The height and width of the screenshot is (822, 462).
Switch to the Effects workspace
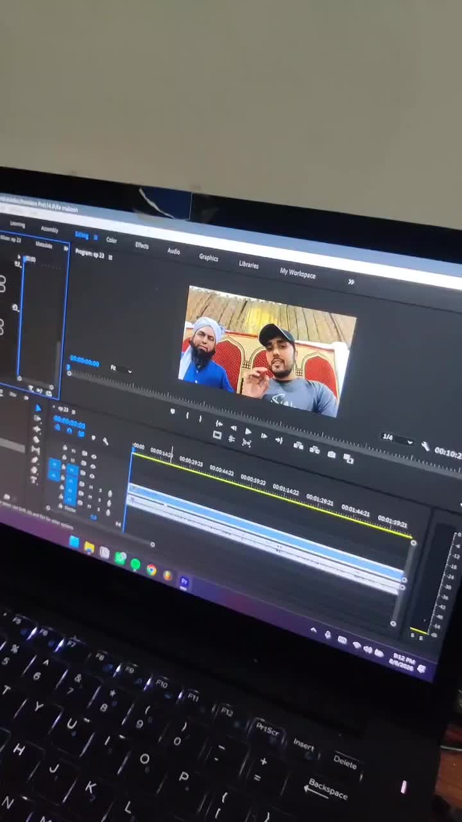pyautogui.click(x=142, y=245)
